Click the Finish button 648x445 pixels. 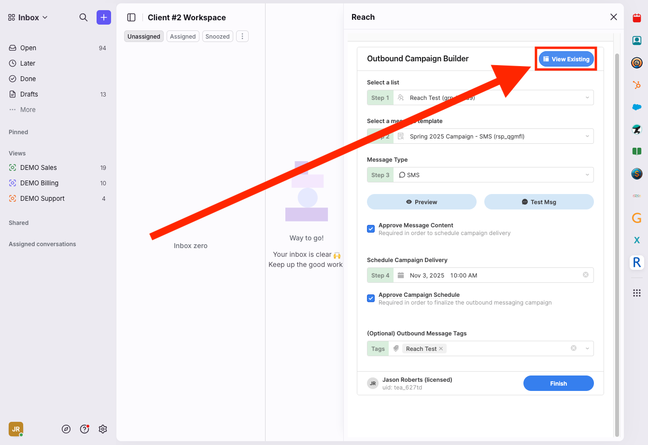[558, 383]
